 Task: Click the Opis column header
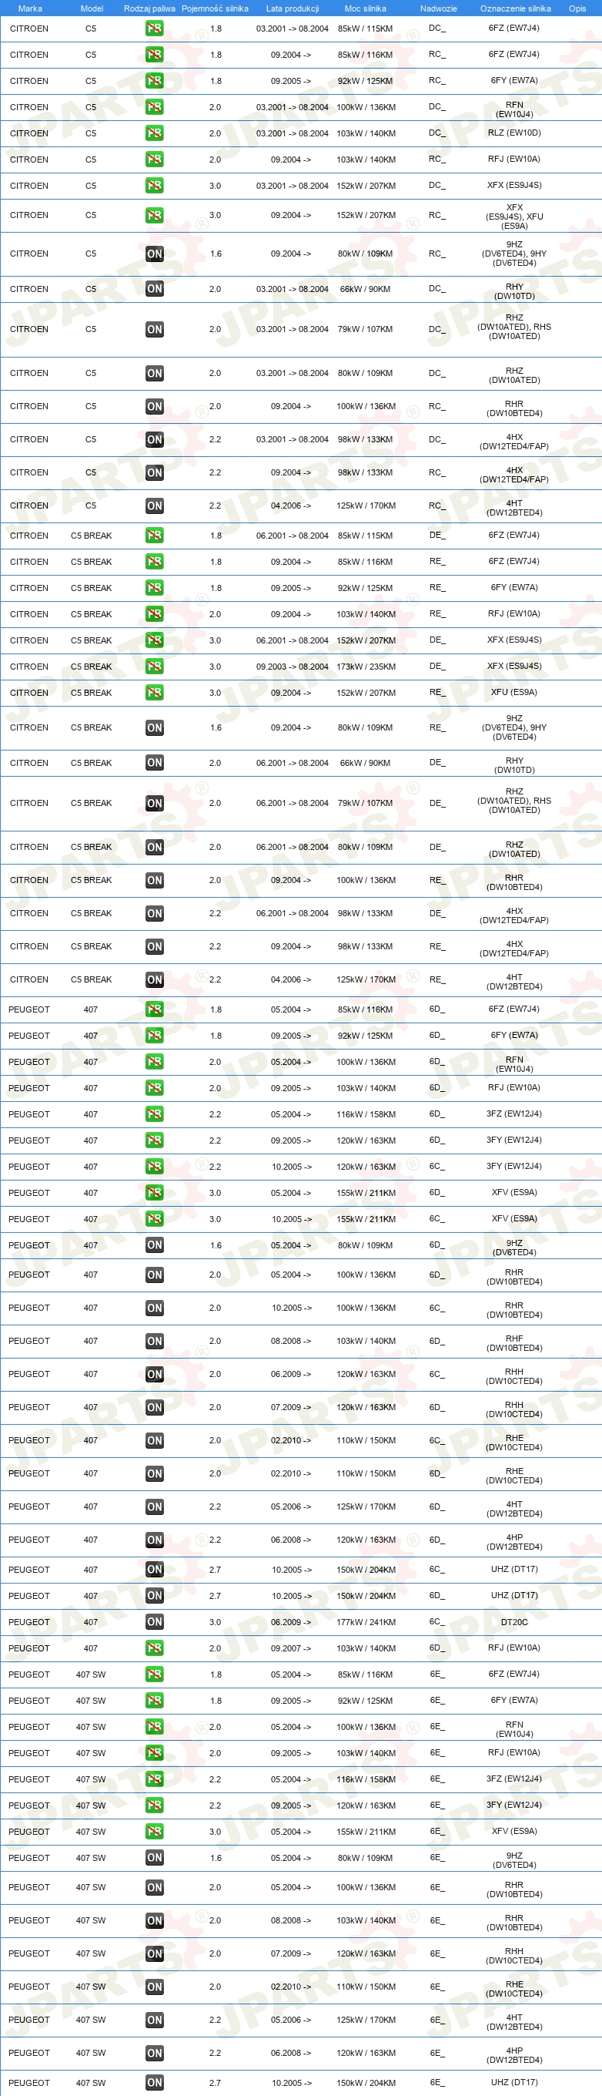click(577, 9)
